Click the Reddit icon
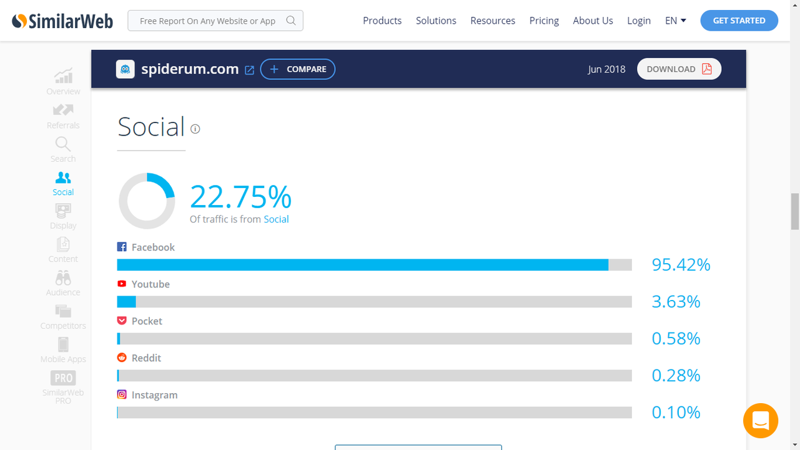800x450 pixels. [122, 357]
